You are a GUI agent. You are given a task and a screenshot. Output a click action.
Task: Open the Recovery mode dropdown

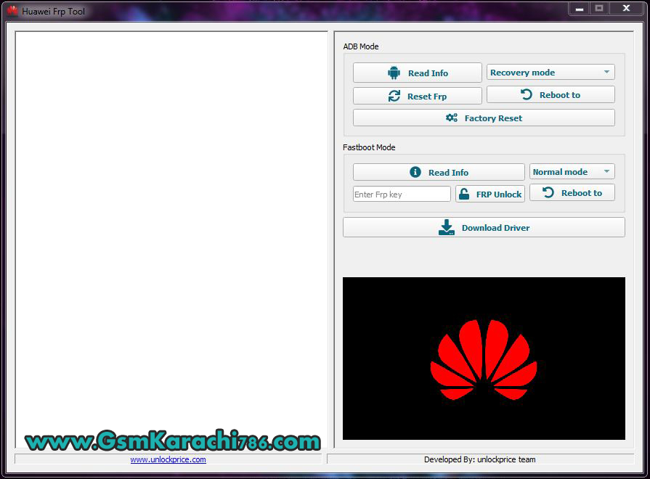(x=551, y=73)
